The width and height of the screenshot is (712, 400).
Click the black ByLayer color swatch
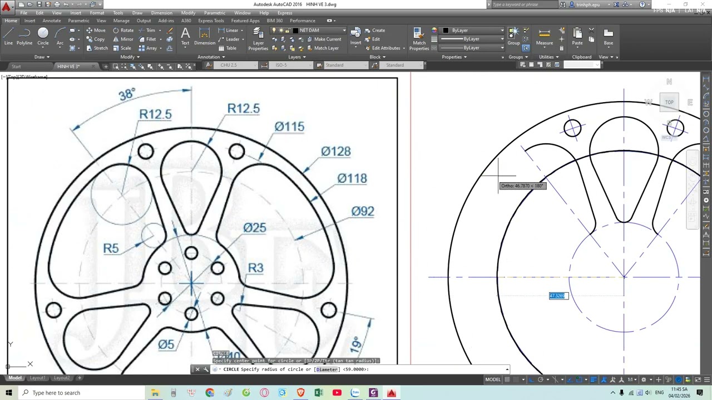pyautogui.click(x=446, y=31)
